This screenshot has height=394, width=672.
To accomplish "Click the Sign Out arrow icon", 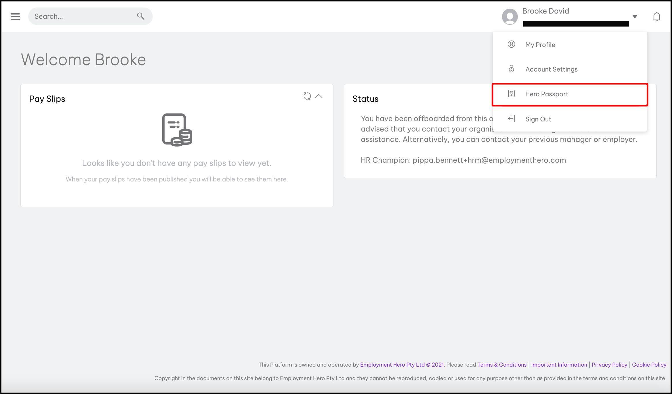I will 511,119.
